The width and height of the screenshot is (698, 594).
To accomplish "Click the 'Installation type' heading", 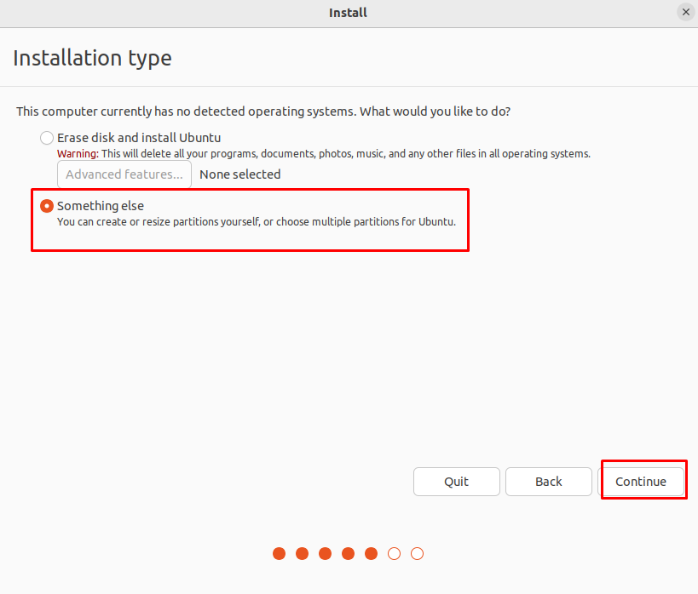I will point(92,58).
